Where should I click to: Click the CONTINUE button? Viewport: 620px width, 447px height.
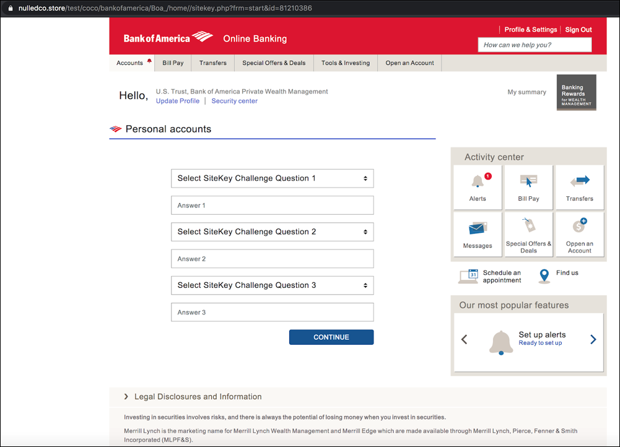pyautogui.click(x=331, y=337)
